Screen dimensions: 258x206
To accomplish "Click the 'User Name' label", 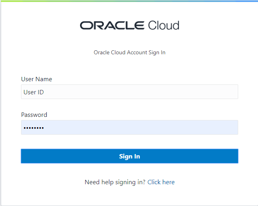I will [36, 79].
